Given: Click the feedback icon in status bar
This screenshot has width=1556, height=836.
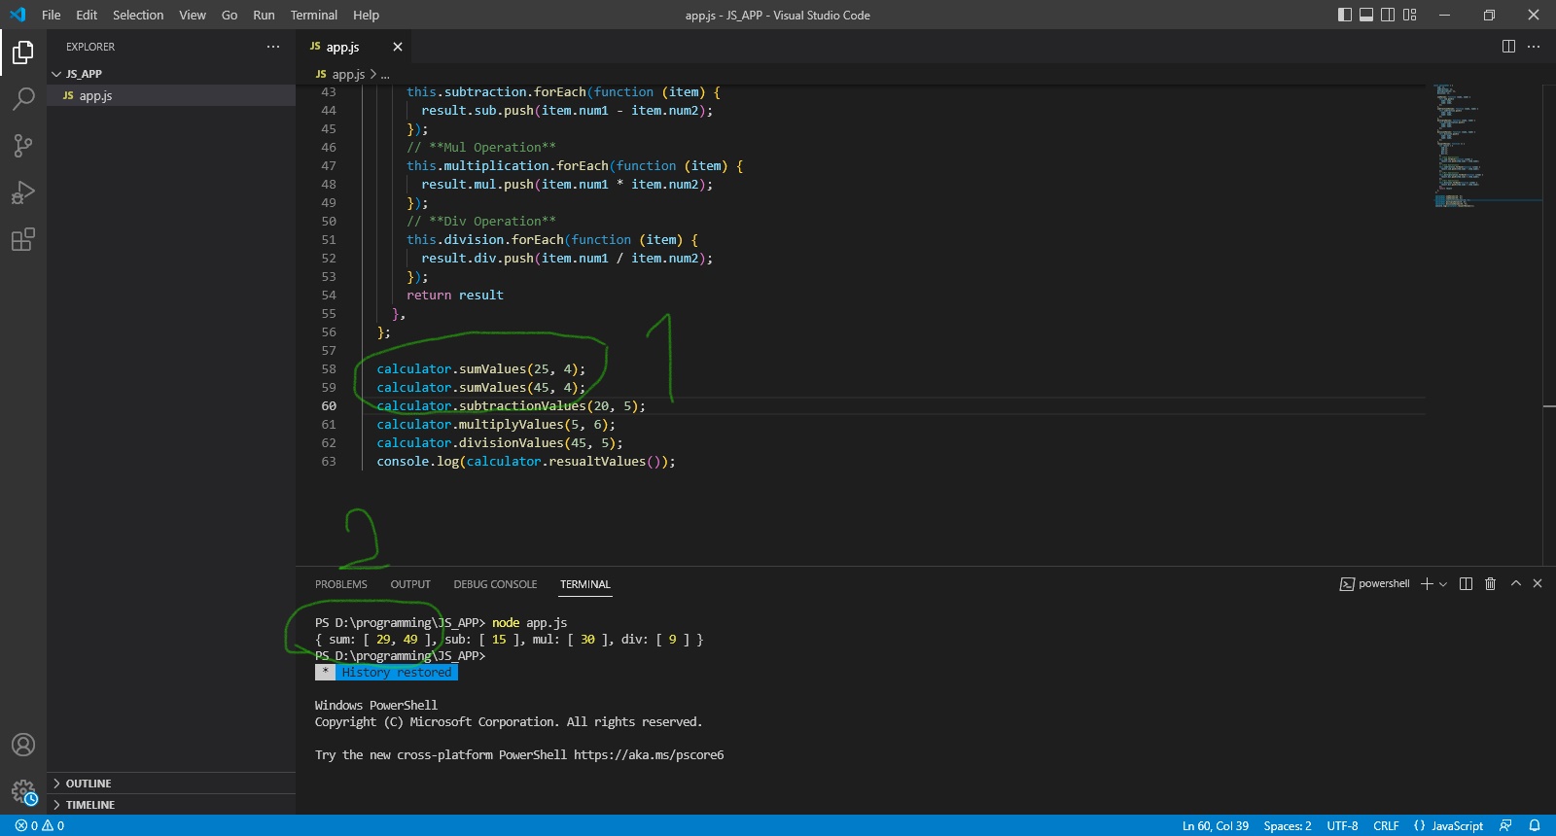Looking at the screenshot, I should 1505,826.
